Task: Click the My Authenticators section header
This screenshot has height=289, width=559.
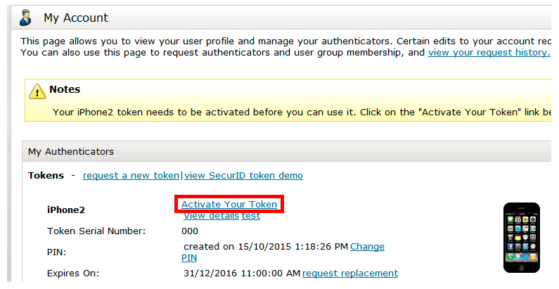Action: point(71,151)
